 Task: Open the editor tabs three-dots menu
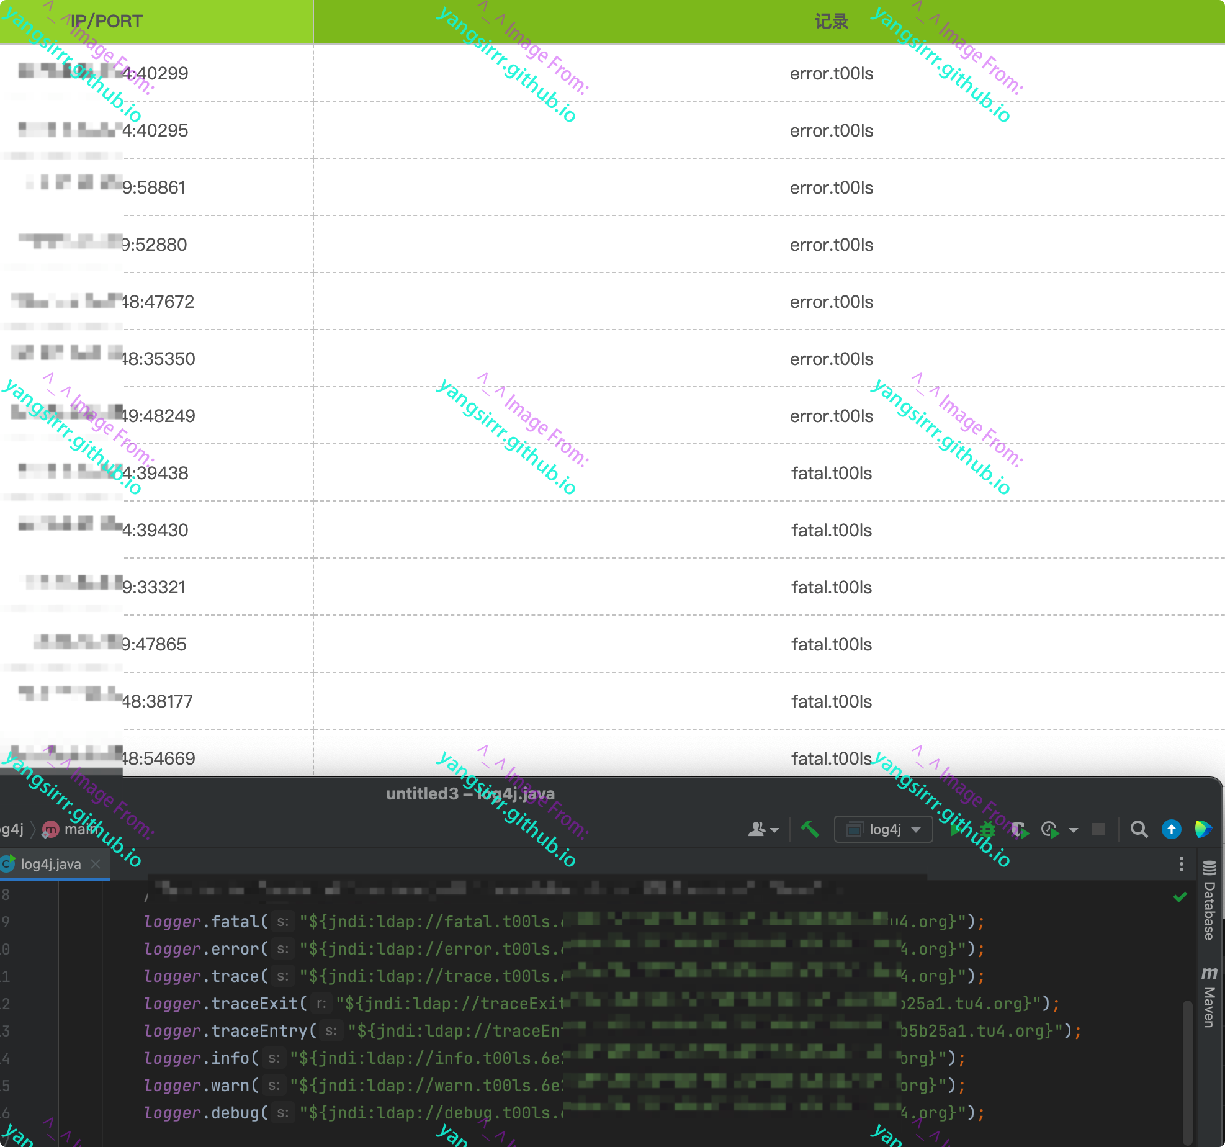click(x=1181, y=864)
